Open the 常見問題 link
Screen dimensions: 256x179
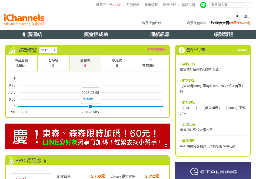coord(133,5)
